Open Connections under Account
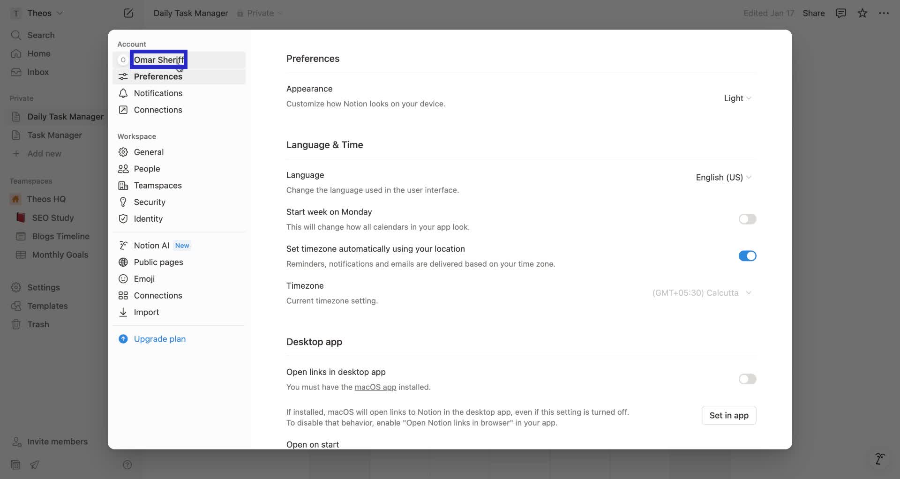This screenshot has height=479, width=900. pos(158,110)
